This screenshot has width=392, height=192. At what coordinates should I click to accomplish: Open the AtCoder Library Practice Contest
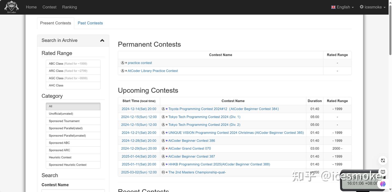click(153, 71)
